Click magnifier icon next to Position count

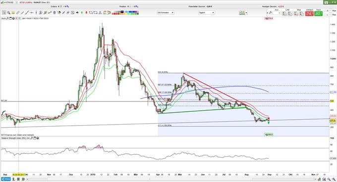136,6
